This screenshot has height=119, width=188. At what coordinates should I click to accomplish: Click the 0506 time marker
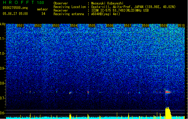(110, 26)
